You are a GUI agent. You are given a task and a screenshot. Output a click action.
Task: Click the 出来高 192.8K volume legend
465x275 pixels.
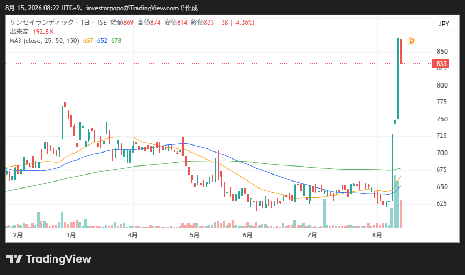pyautogui.click(x=32, y=32)
